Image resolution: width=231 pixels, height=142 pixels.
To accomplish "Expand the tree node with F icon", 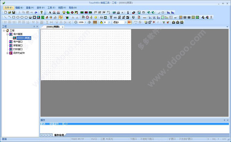I will pyautogui.click(x=7, y=53).
